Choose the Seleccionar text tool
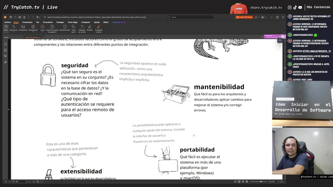This screenshot has height=187, width=333. coord(14,28)
